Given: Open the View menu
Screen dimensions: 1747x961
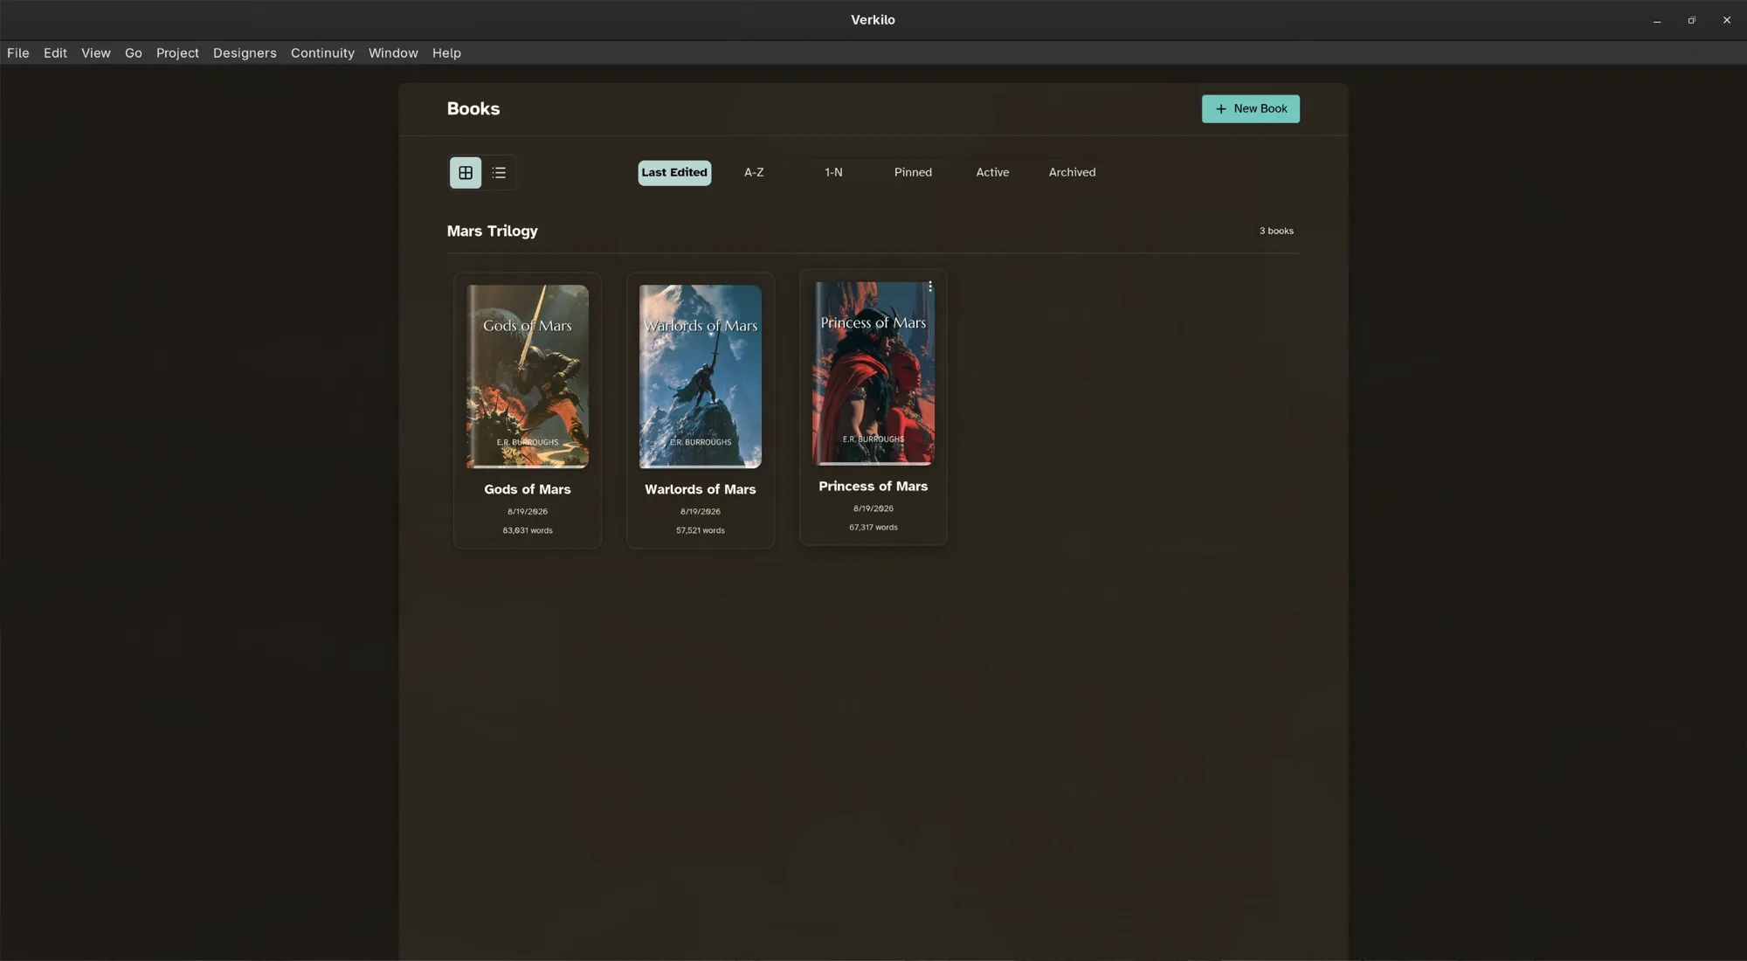Looking at the screenshot, I should click(x=96, y=53).
